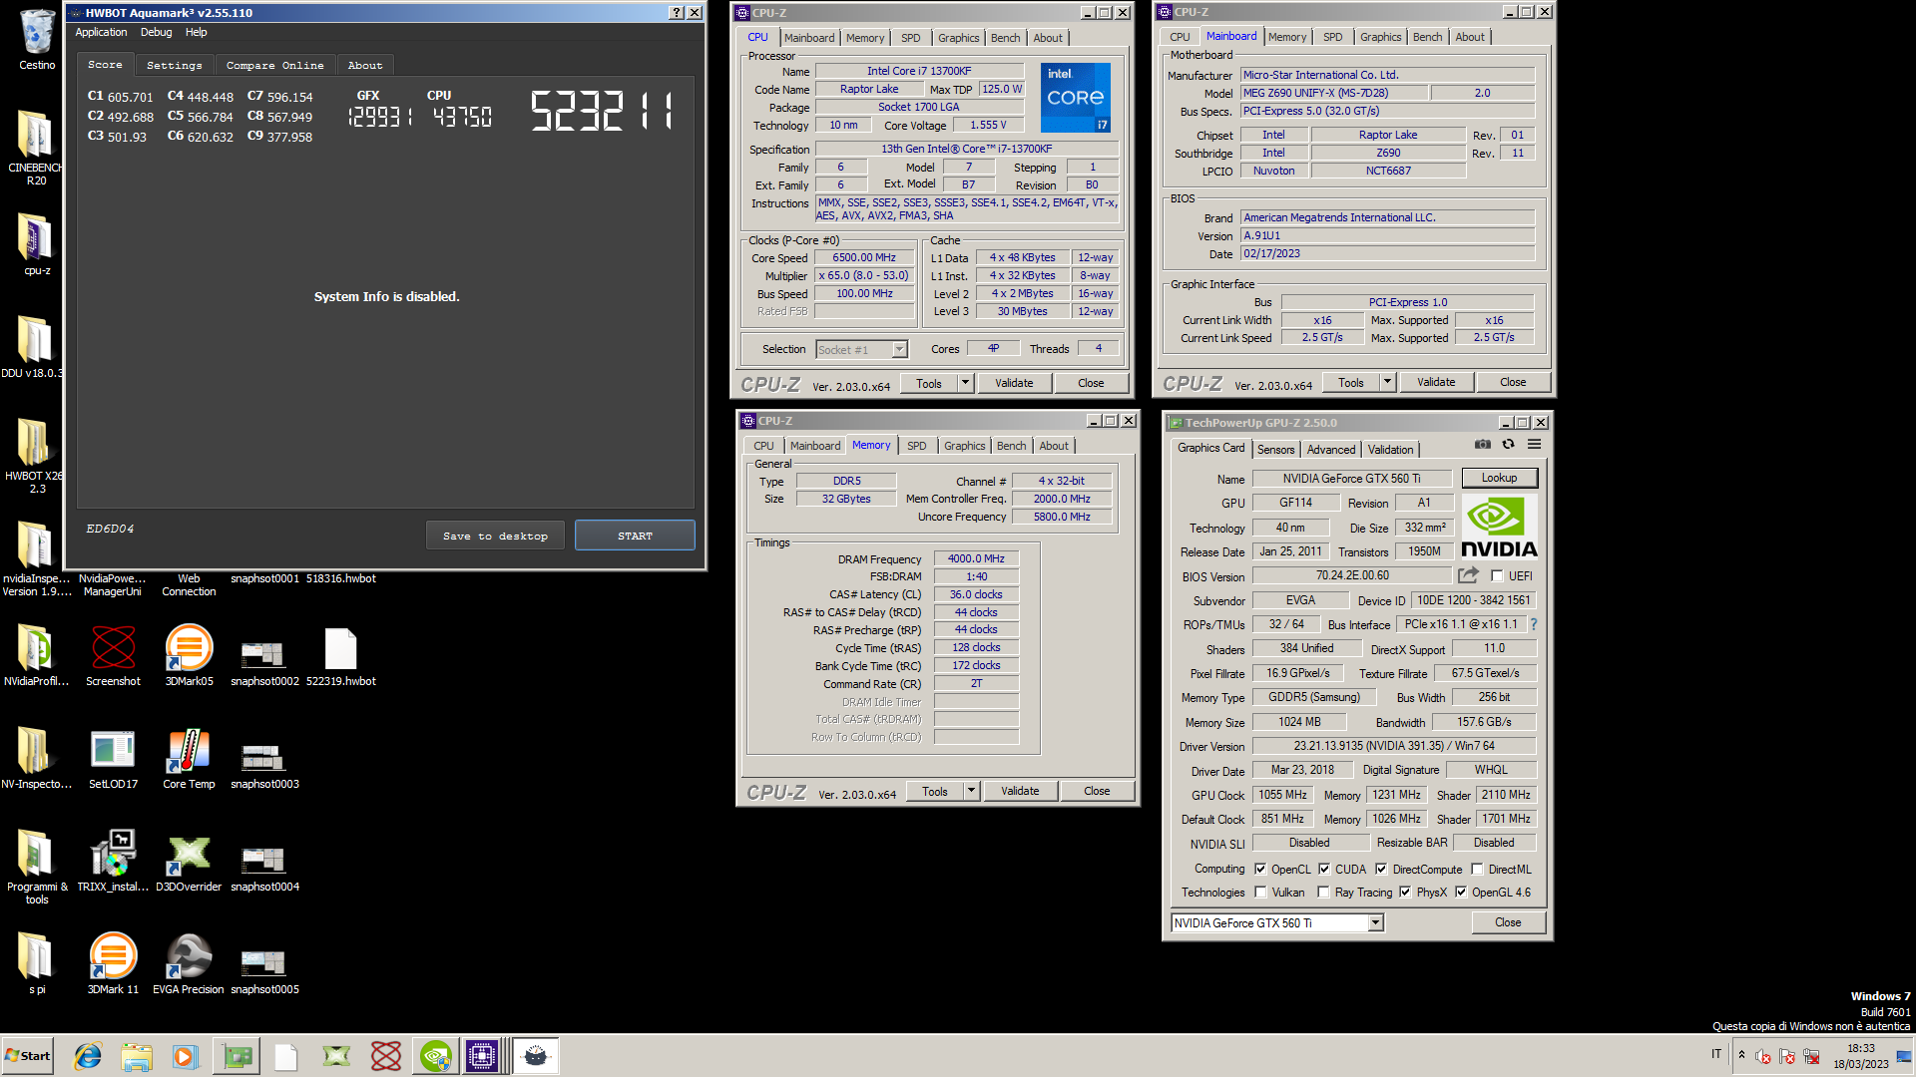1916x1077 pixels.
Task: Open Bench tab in CPU-Z Mainboard window
Action: pyautogui.click(x=1427, y=37)
